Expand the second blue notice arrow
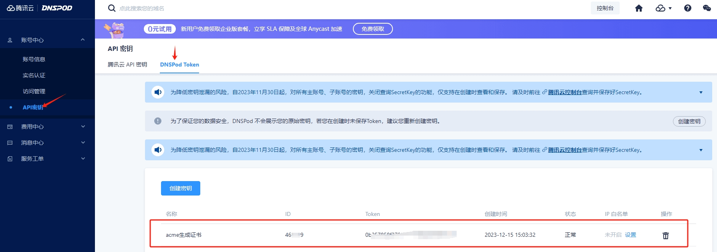Viewport: 717px width, 252px height. pyautogui.click(x=701, y=150)
